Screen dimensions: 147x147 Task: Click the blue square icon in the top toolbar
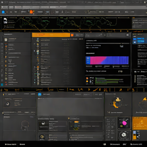[3, 12]
